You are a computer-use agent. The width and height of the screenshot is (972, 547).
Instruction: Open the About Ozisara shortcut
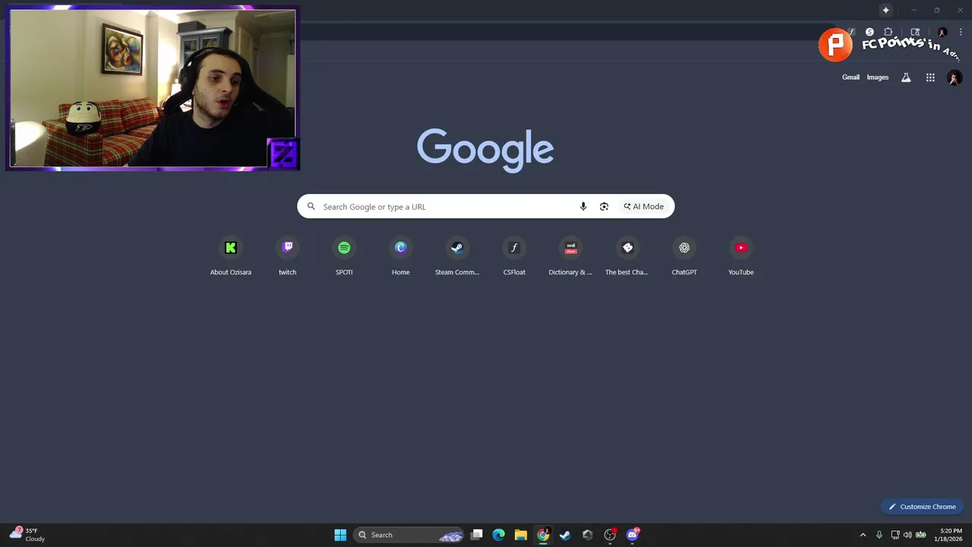(x=231, y=257)
